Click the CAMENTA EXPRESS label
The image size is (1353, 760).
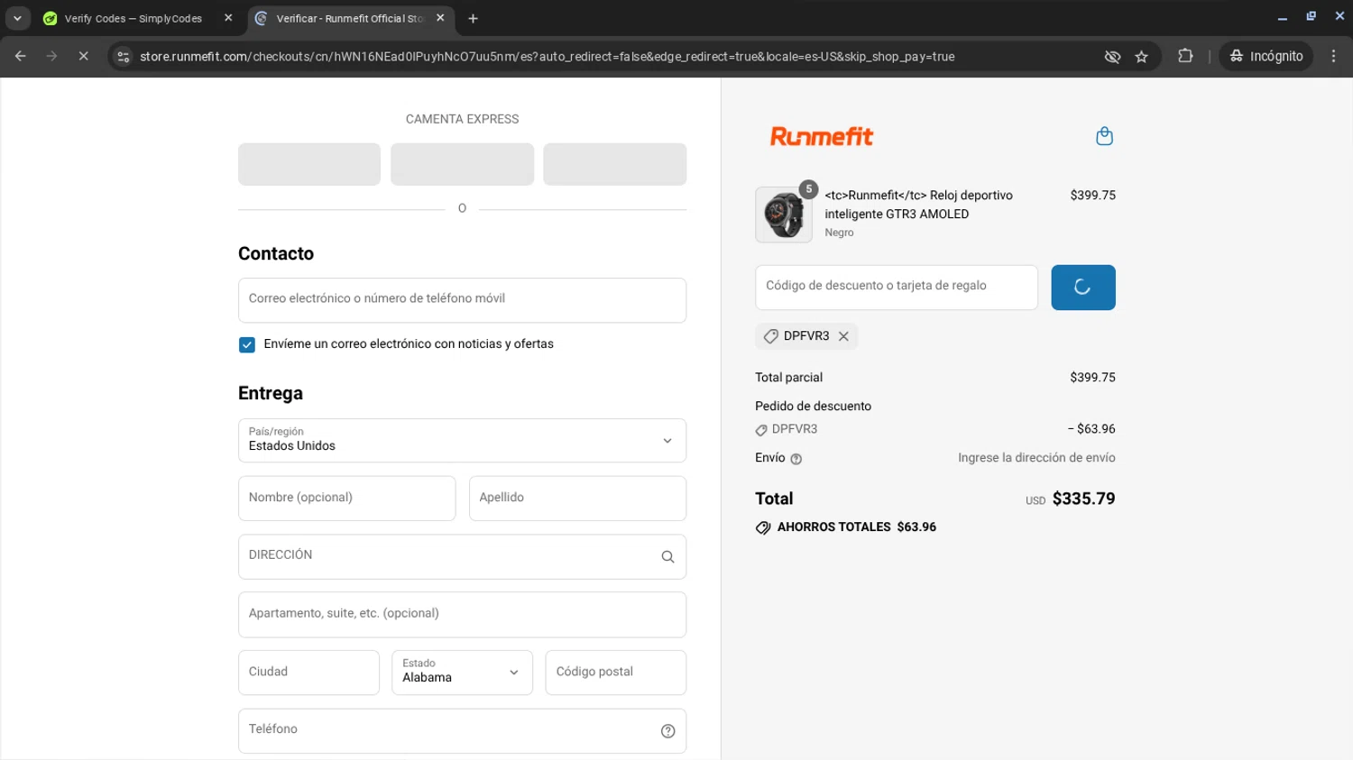tap(462, 119)
